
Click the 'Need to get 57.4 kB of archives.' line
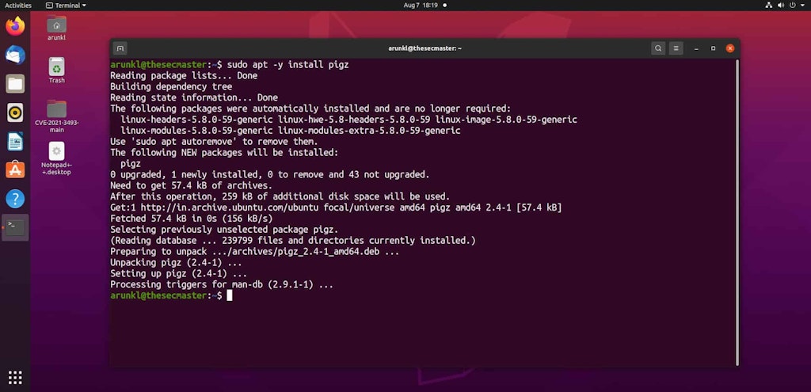192,185
